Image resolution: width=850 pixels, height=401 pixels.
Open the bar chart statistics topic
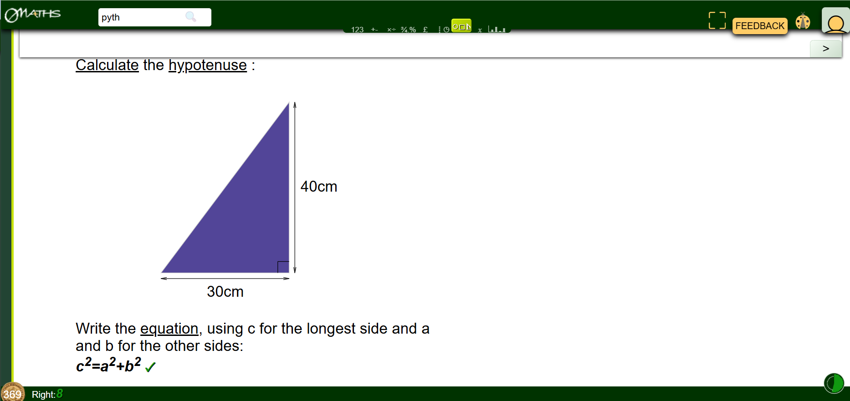[497, 29]
